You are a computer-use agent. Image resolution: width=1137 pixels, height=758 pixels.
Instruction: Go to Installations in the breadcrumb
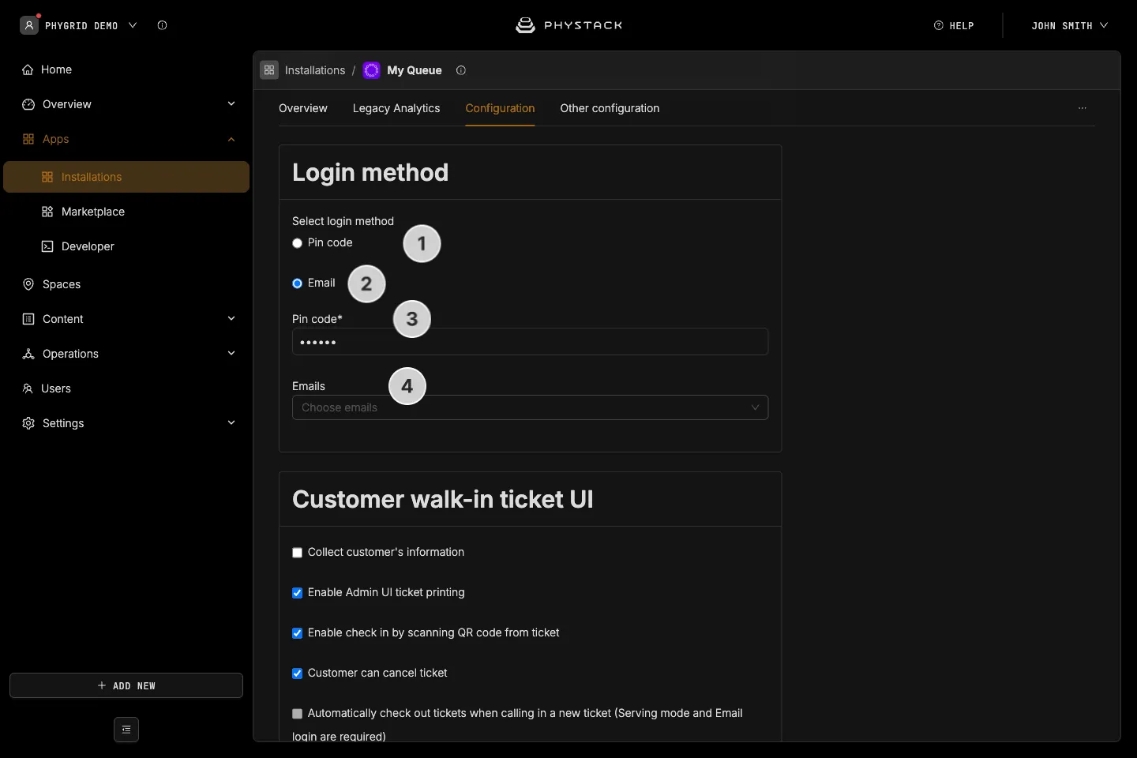315,70
